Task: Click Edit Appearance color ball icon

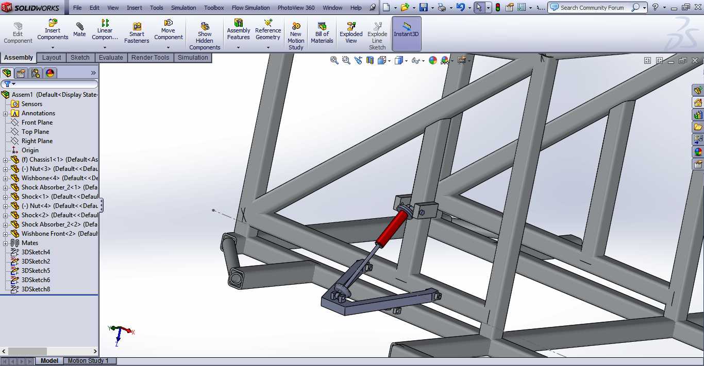Action: point(433,60)
